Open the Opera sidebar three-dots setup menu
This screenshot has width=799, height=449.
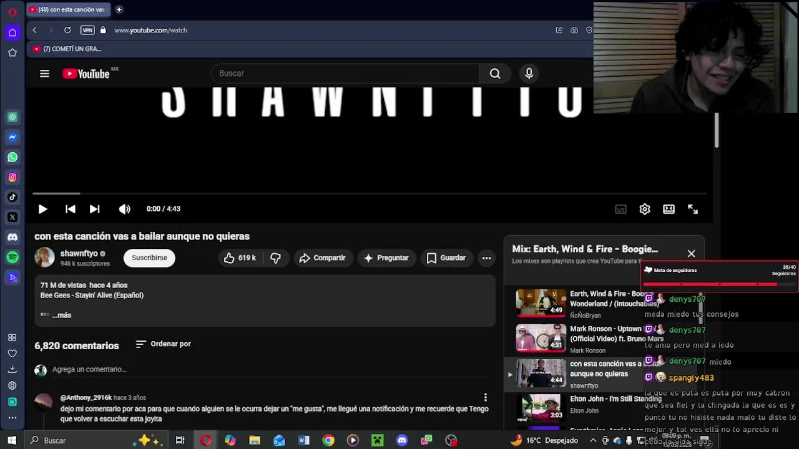12,417
